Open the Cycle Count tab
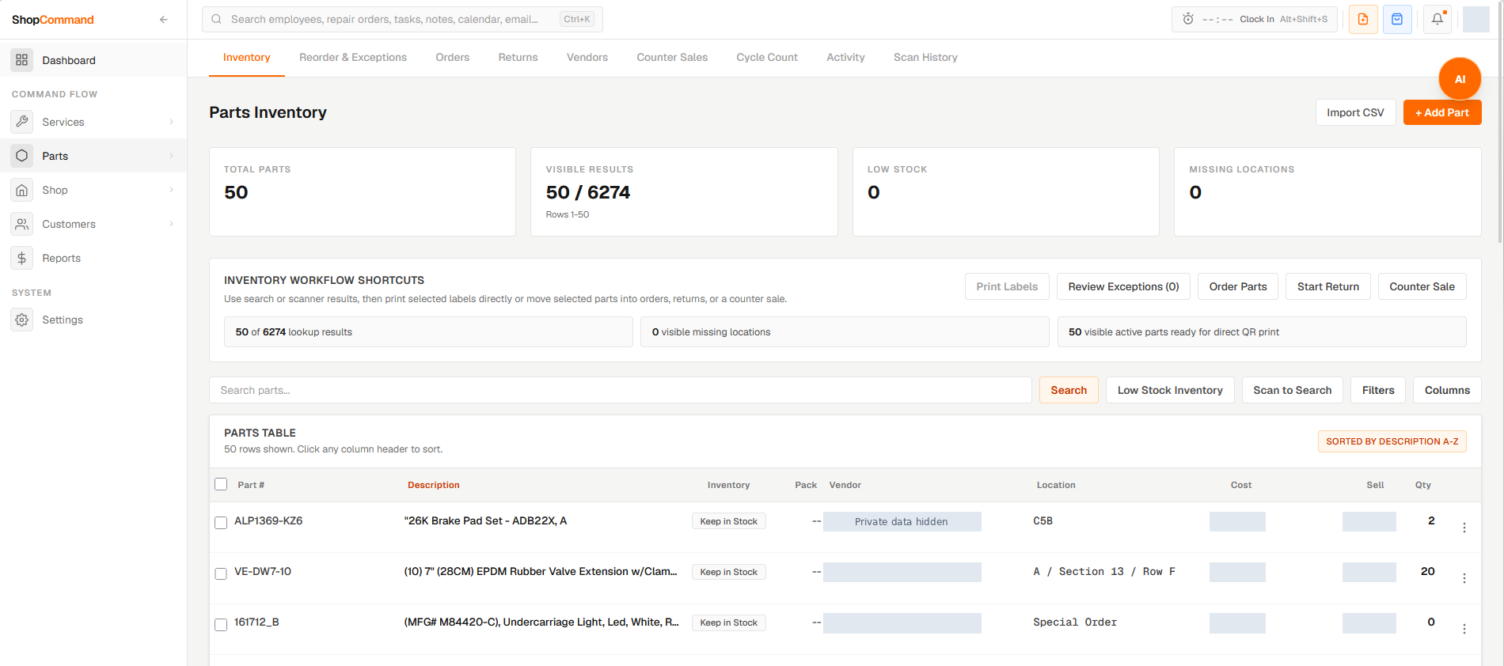This screenshot has width=1504, height=666. click(767, 57)
